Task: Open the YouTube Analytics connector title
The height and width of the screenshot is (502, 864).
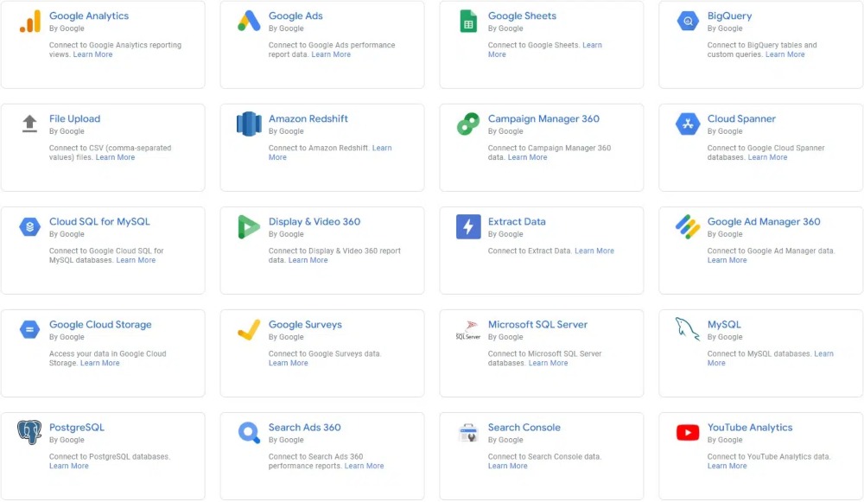Action: pyautogui.click(x=749, y=427)
